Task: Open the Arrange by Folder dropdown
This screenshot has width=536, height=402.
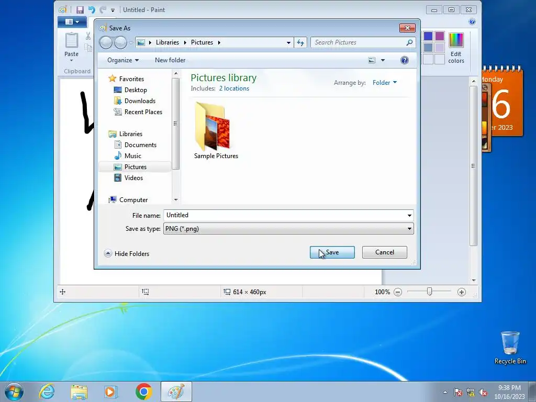Action: click(x=385, y=83)
